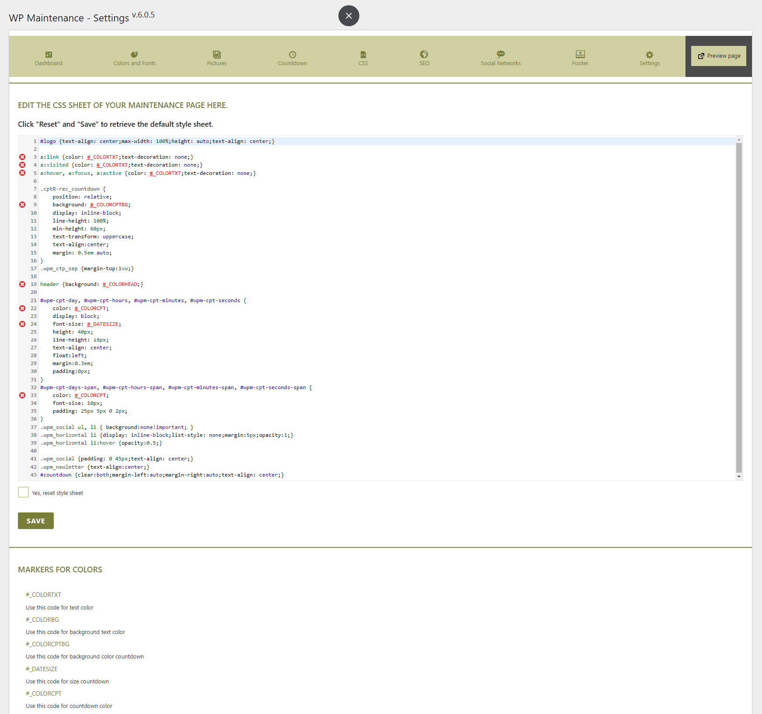Click error marker on line 33
The width and height of the screenshot is (762, 714).
[22, 395]
